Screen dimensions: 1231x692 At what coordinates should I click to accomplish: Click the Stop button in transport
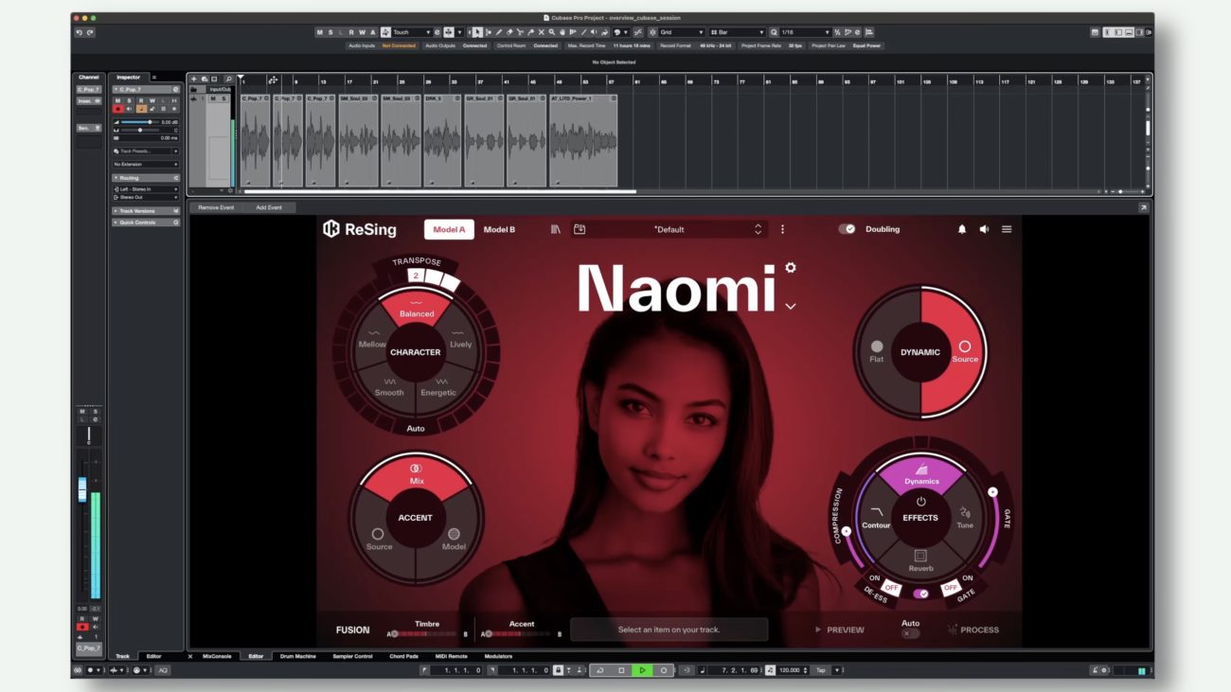click(x=621, y=670)
